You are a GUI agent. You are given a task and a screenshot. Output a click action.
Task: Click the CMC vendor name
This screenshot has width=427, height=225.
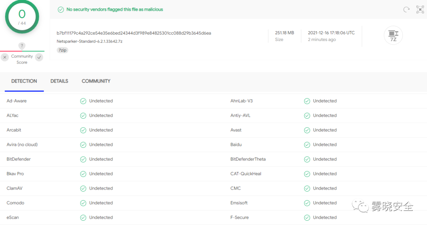(236, 188)
